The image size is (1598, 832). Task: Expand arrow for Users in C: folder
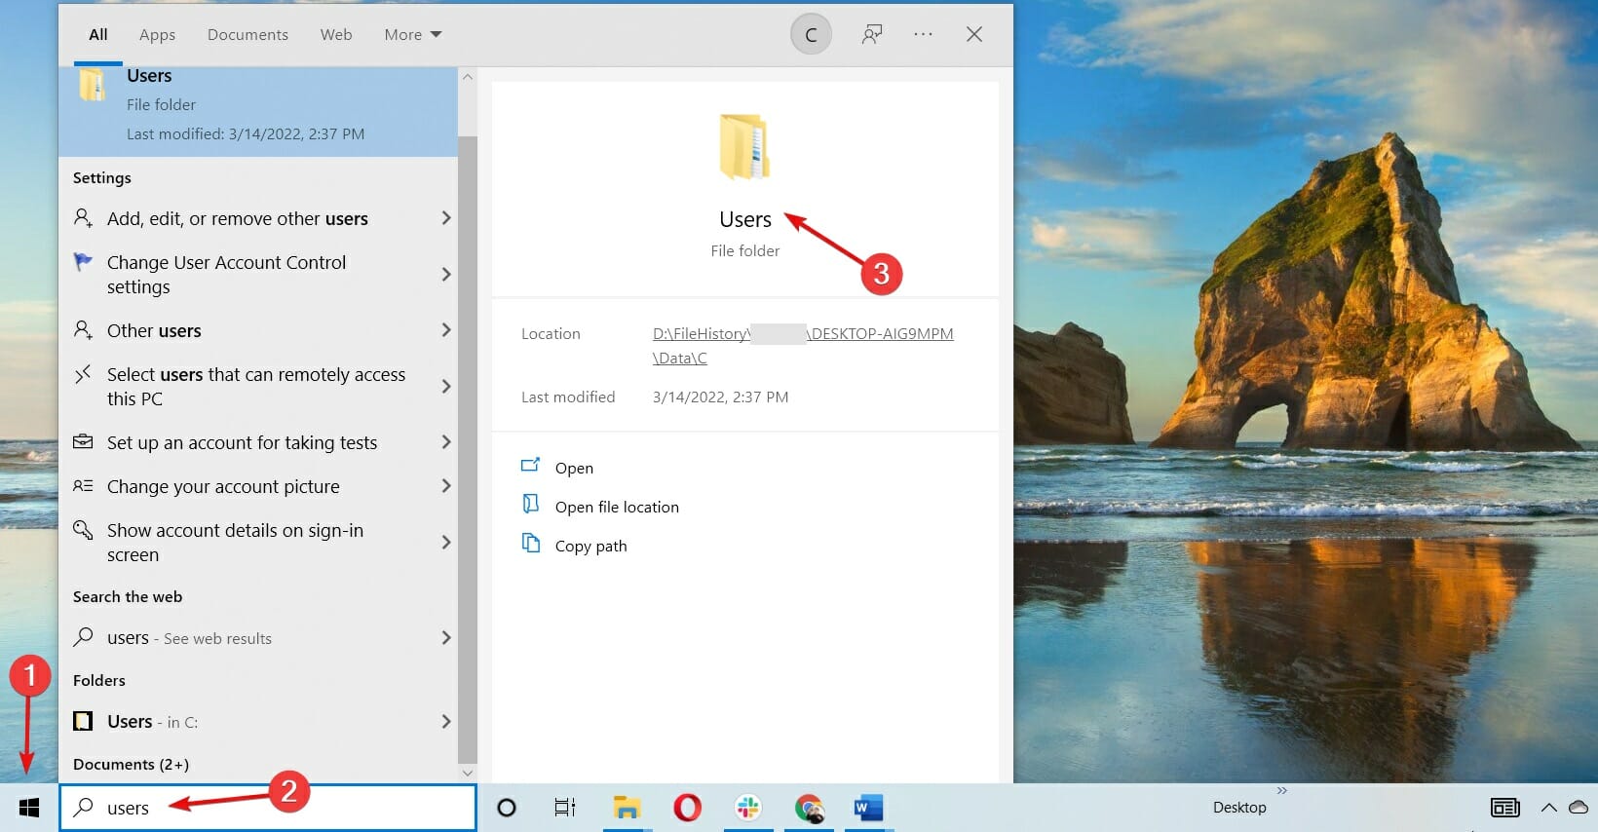pyautogui.click(x=446, y=722)
